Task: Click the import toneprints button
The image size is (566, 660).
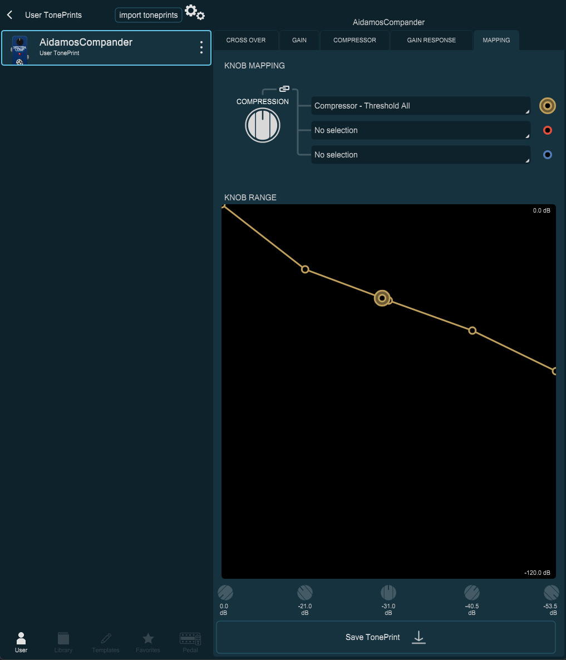Action: 149,15
